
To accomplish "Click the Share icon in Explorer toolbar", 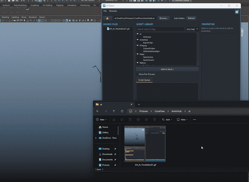I will point(146,119).
